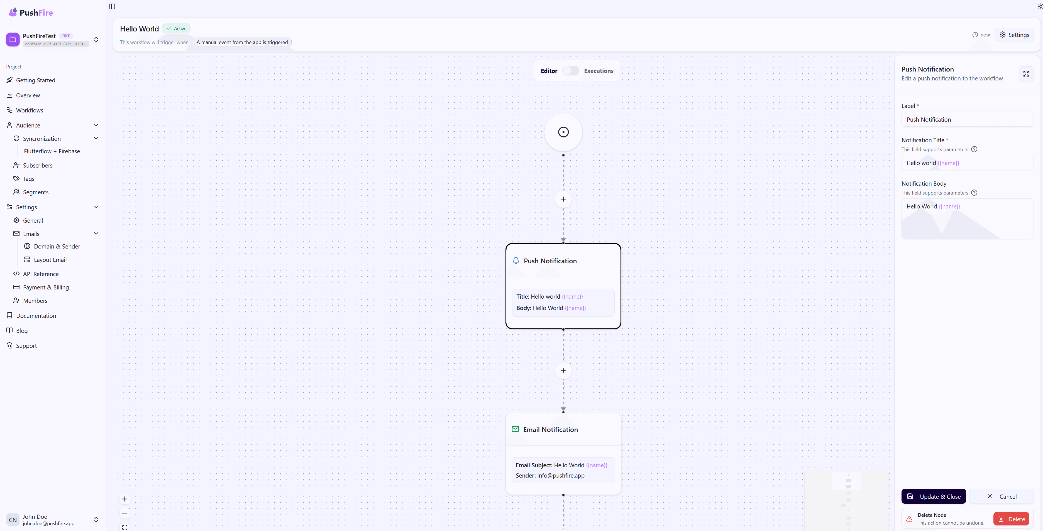Toggle Editor to Executions view
Image resolution: width=1043 pixels, height=531 pixels.
click(x=570, y=71)
